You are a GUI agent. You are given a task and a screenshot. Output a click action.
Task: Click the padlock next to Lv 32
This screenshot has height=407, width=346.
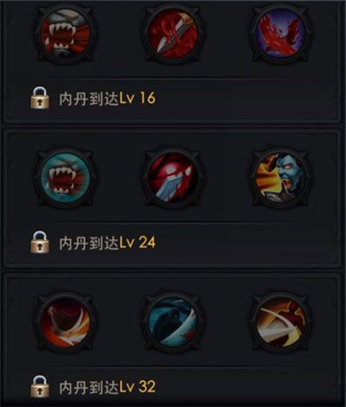pyautogui.click(x=40, y=386)
